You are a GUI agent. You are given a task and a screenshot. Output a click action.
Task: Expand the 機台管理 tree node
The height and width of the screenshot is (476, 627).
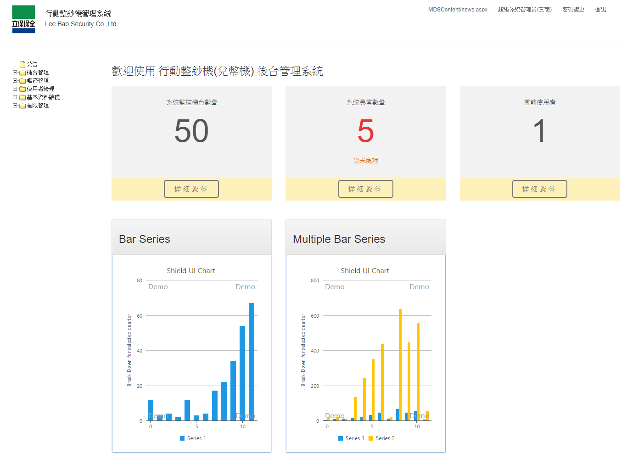[15, 73]
